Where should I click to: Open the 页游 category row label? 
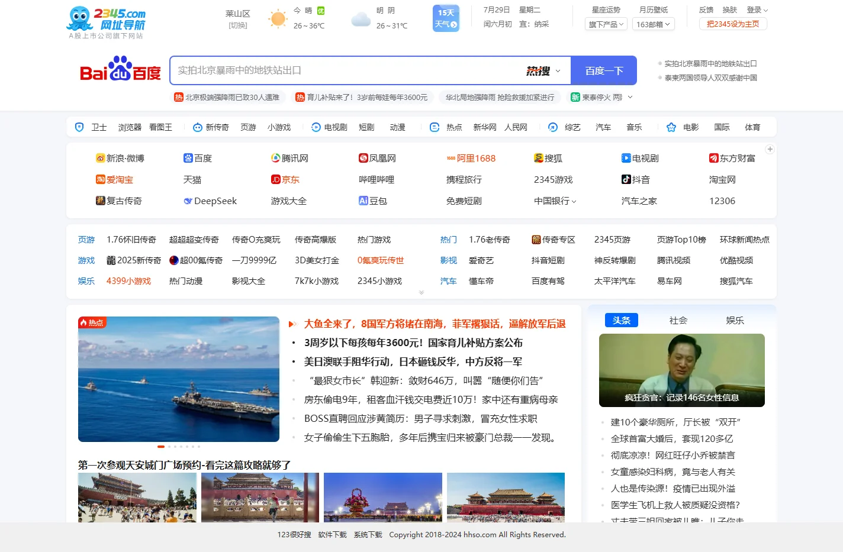pos(86,240)
